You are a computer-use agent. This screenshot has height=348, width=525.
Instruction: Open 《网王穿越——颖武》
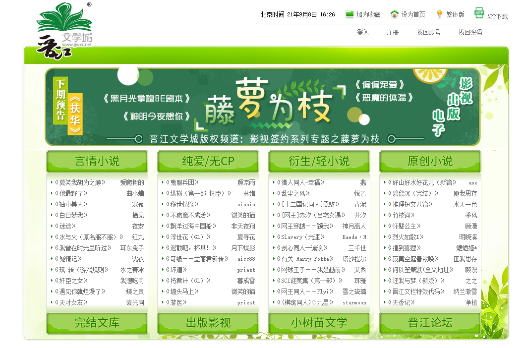[305, 226]
